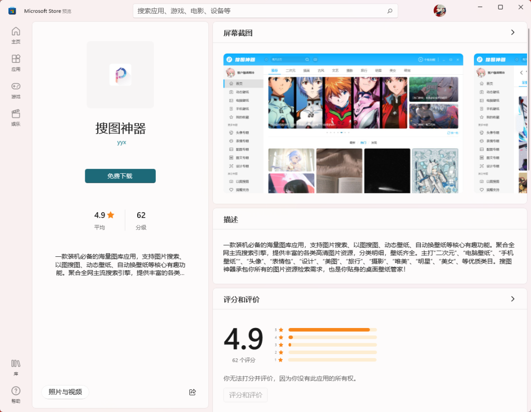Click the 照片与视频 category button
This screenshot has height=412, width=531.
[x=65, y=392]
